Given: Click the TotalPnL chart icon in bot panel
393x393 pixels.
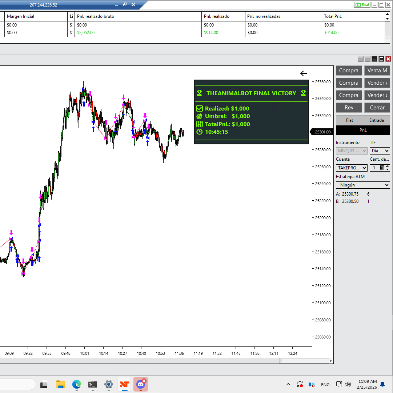Looking at the screenshot, I should click(200, 124).
